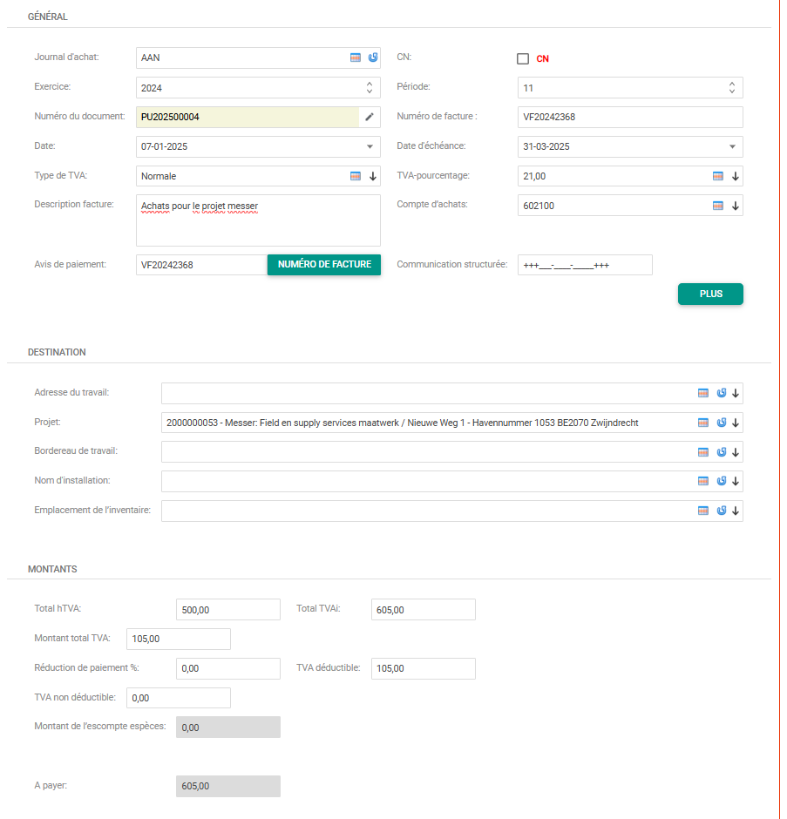Click the NUMÉRO DE FACTURE button
The image size is (787, 819).
pos(324,264)
